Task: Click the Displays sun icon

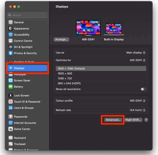Action: click(x=11, y=68)
